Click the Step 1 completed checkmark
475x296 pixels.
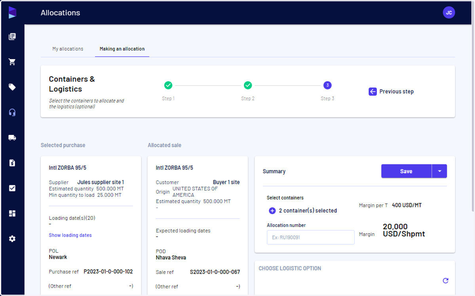click(168, 85)
